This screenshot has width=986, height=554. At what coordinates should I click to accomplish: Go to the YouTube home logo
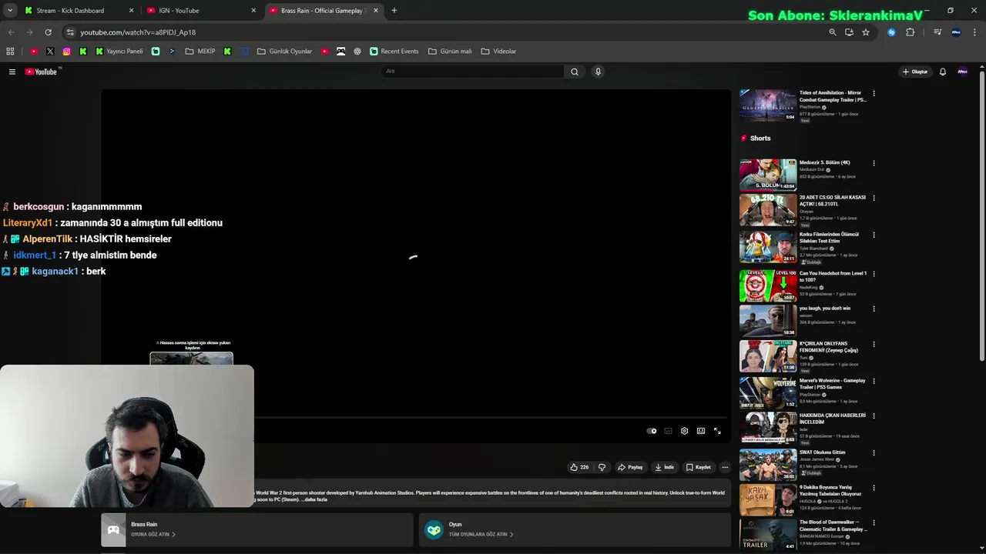[x=42, y=72]
